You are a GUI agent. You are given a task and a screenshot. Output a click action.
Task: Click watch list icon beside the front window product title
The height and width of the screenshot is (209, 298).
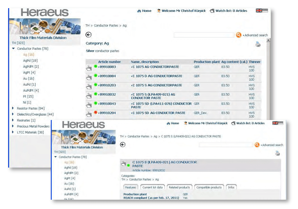[x=123, y=163]
